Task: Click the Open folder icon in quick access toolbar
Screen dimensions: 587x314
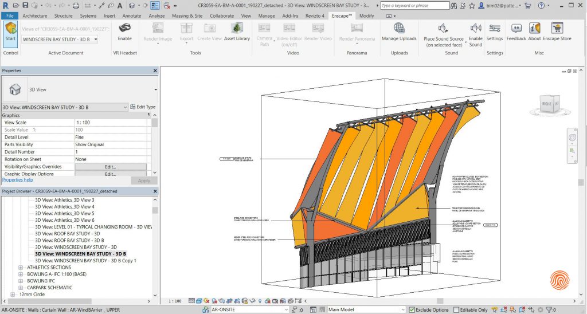Action: [15, 6]
